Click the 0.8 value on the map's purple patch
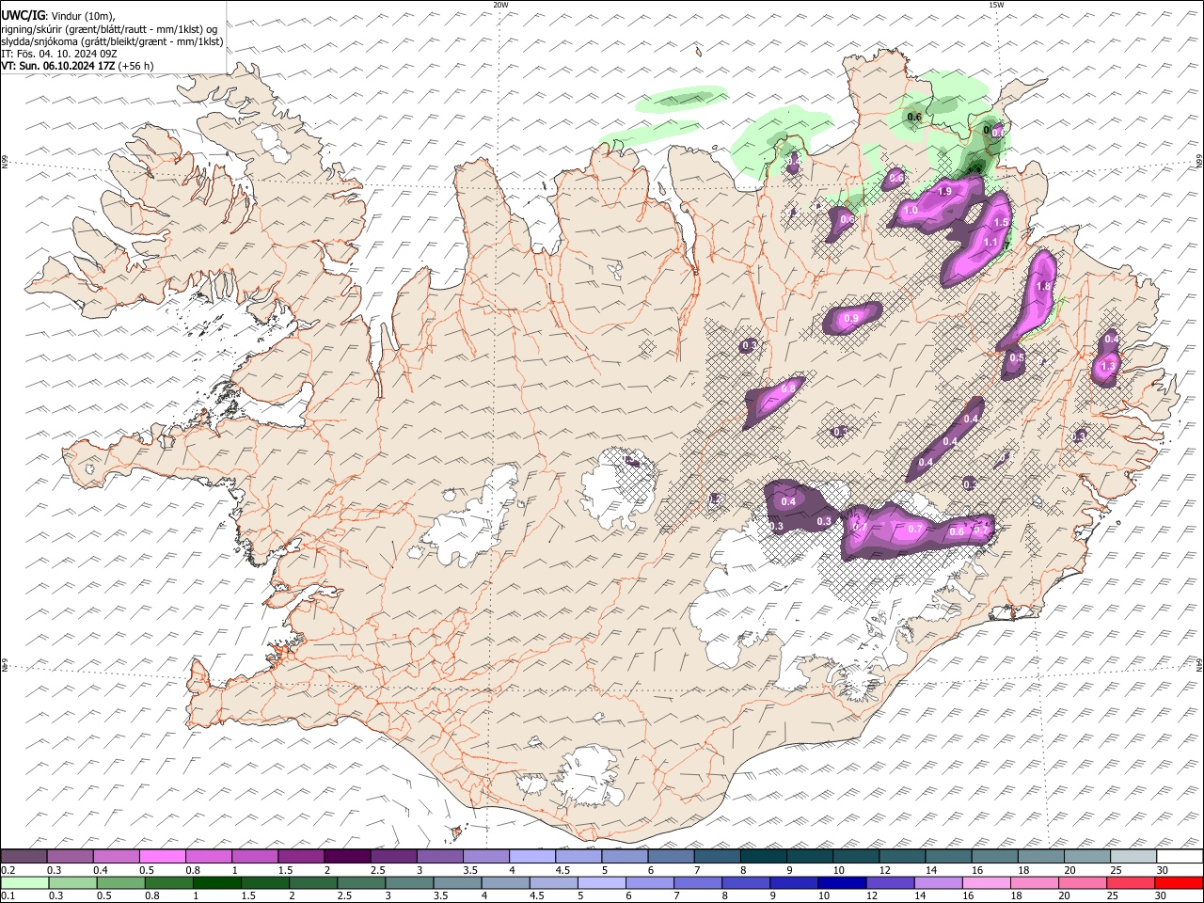Viewport: 1204px width, 903px height. click(788, 388)
